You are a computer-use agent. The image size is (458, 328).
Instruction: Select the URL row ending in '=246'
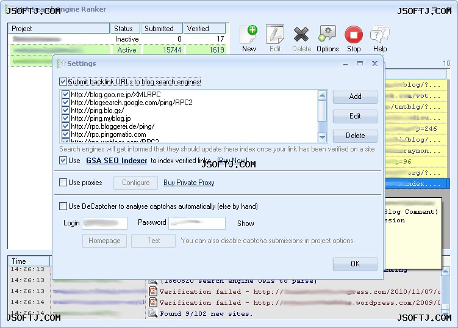pyautogui.click(x=415, y=129)
